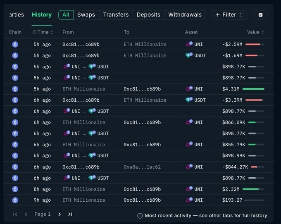Viewport: 281px width, 224px height.
Task: Click the Ethereum chain icon in the -$2.59M row
Action: 15,45
